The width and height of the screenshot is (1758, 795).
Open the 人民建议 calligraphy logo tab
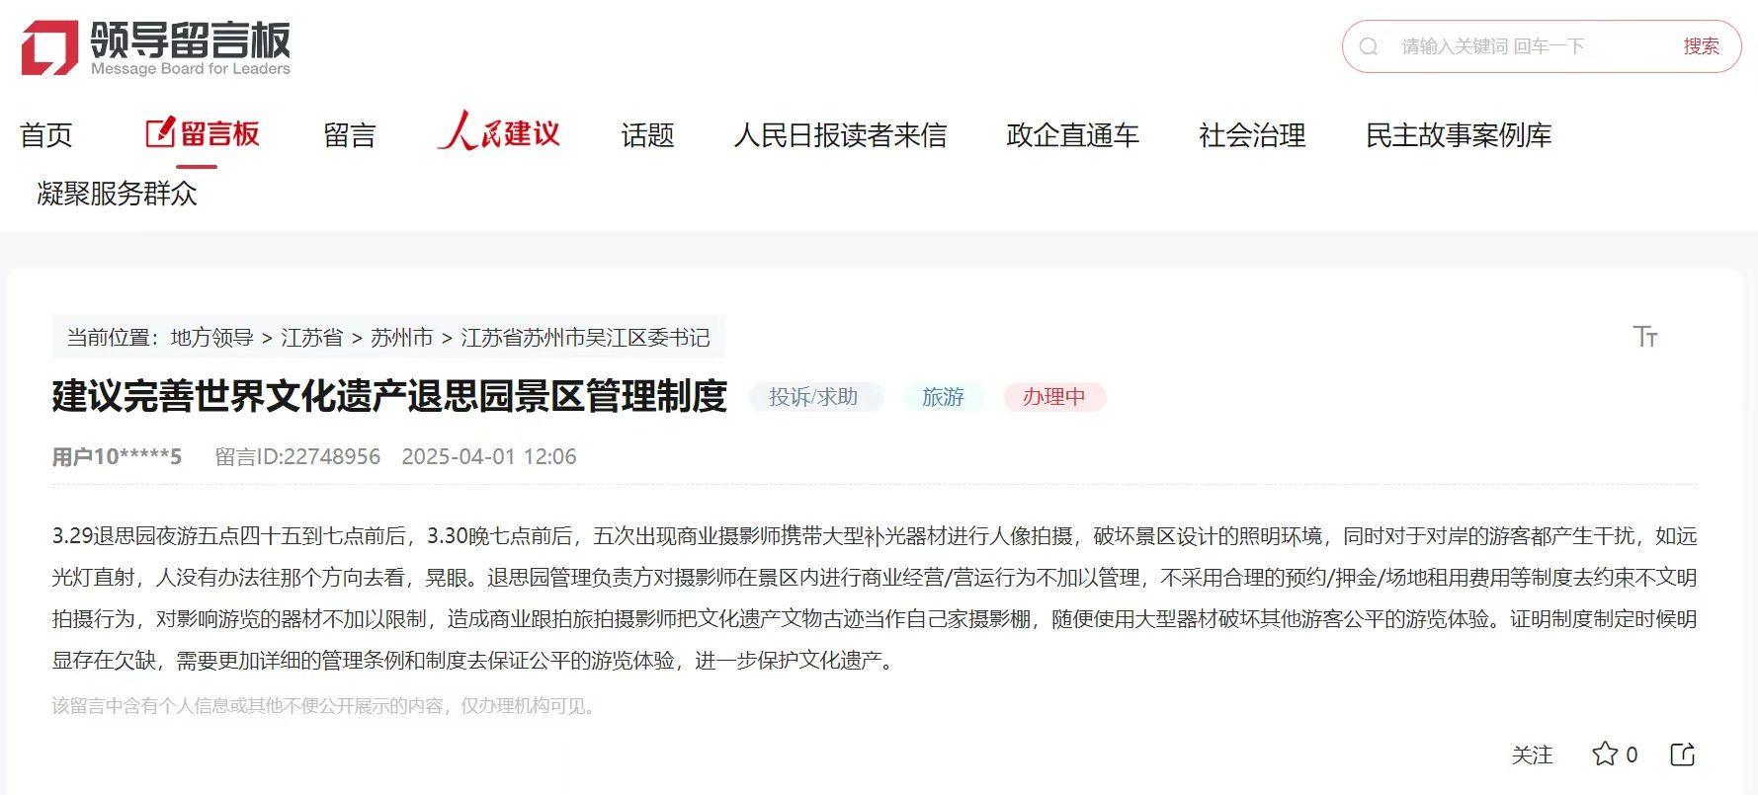click(498, 132)
